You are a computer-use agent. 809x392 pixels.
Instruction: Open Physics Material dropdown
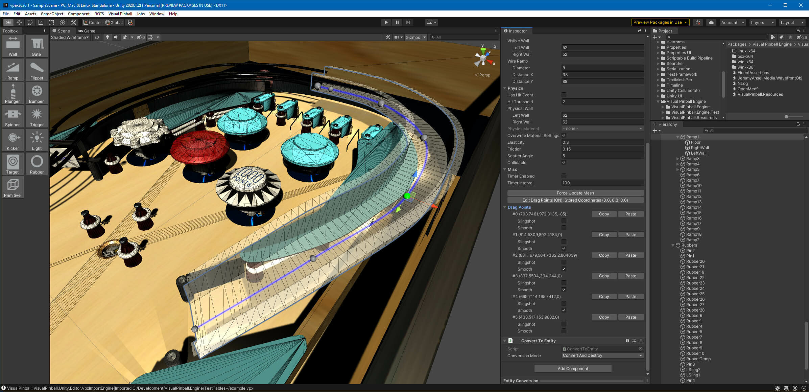[x=602, y=129]
